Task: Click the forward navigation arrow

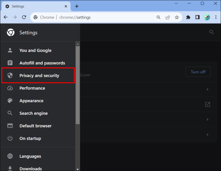Action: pos(15,17)
